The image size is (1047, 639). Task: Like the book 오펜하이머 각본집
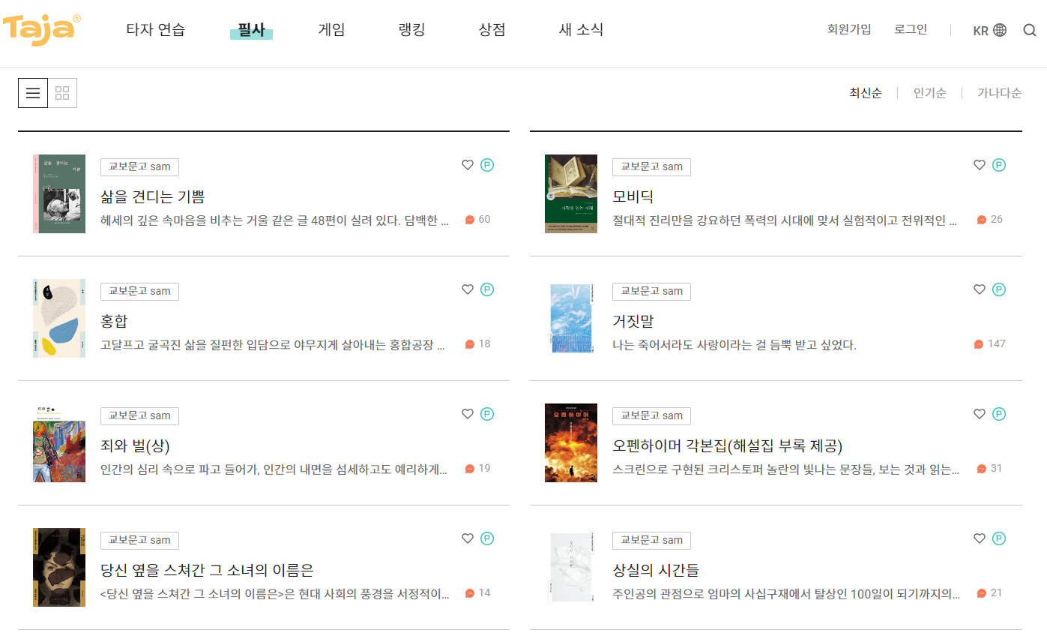pyautogui.click(x=980, y=414)
